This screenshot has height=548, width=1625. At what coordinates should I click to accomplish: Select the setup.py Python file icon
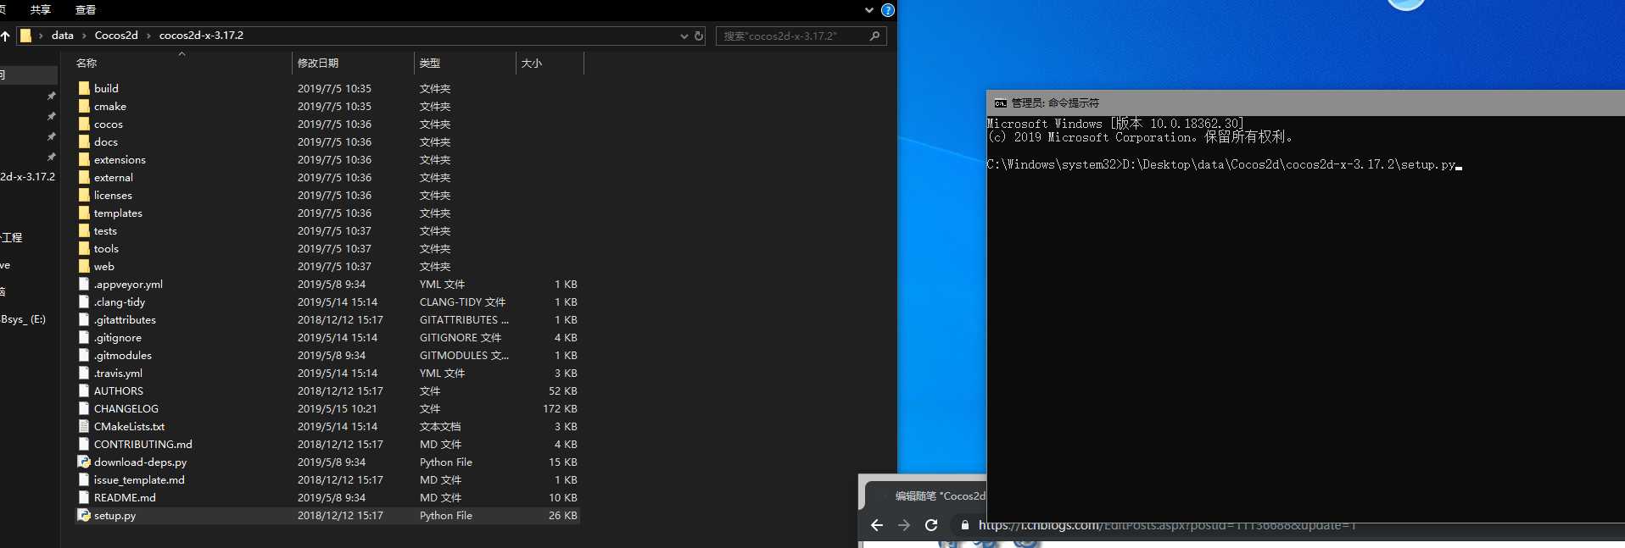point(84,515)
